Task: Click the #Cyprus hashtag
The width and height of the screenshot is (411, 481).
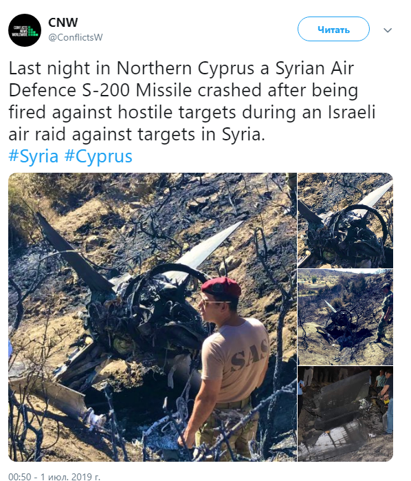Action: pyautogui.click(x=98, y=156)
